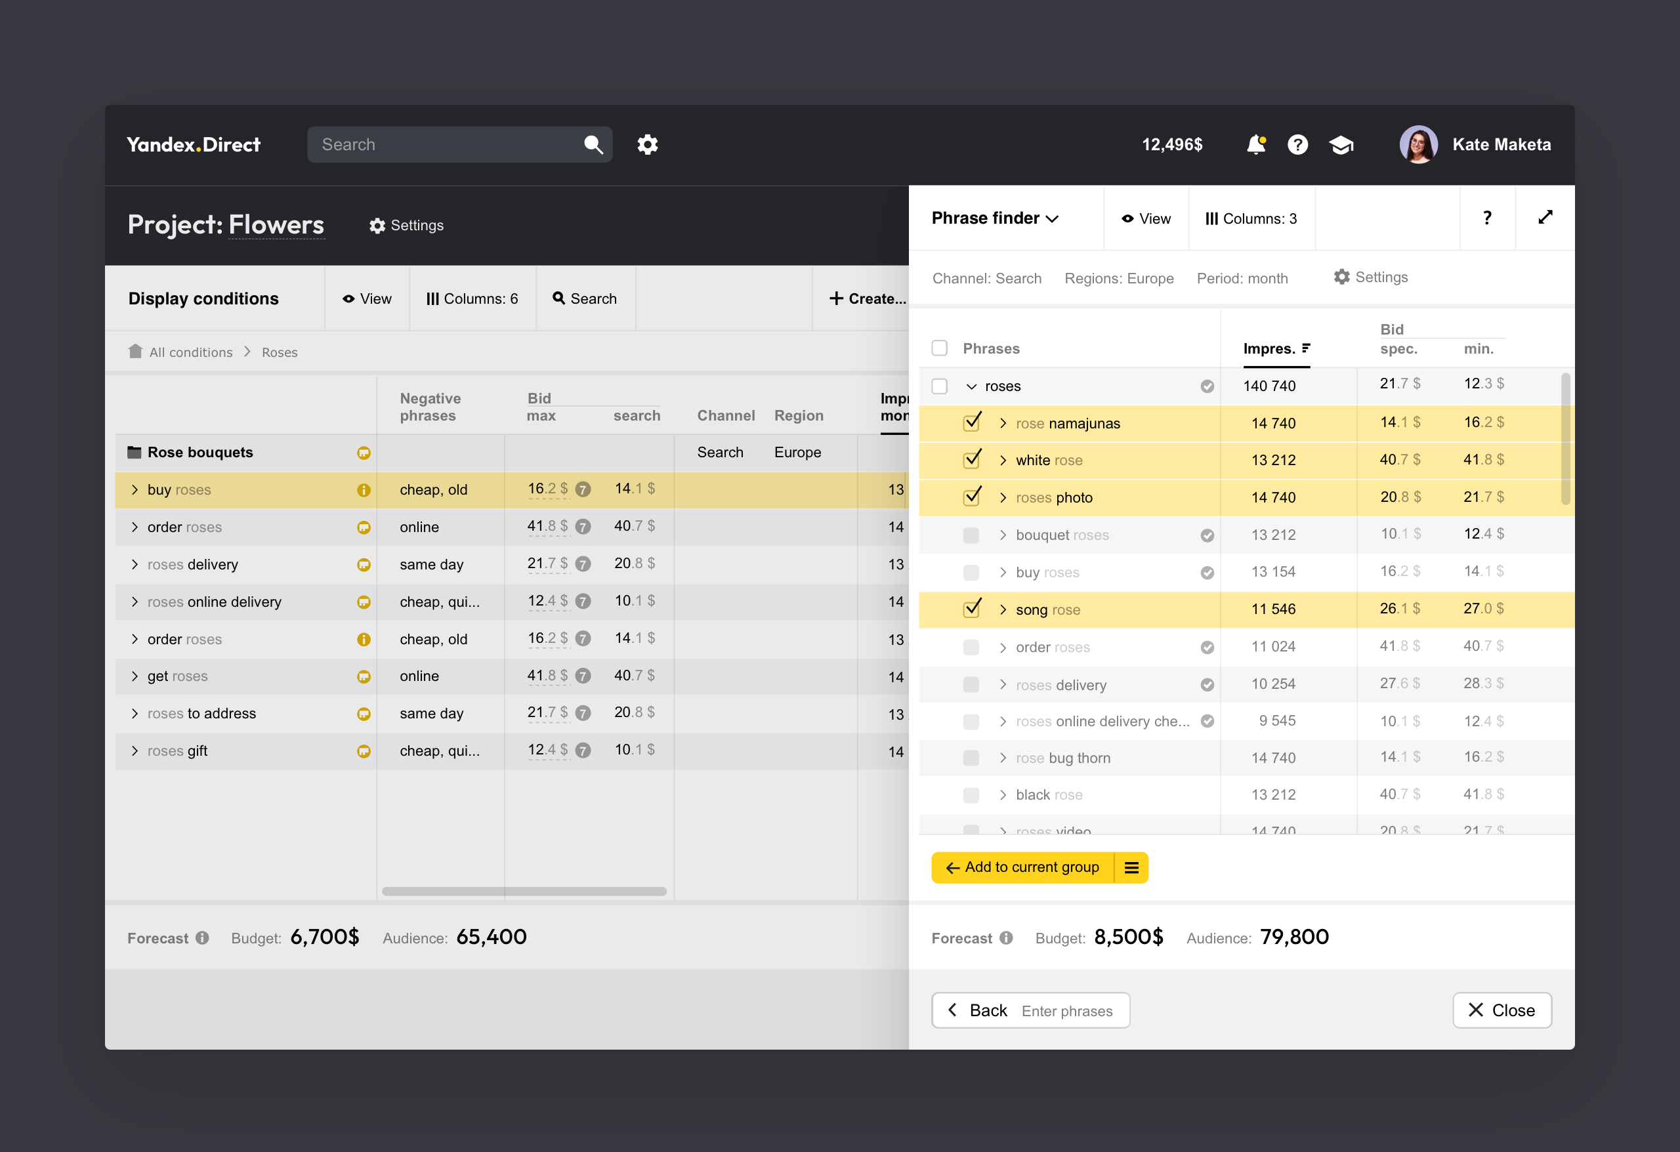This screenshot has height=1152, width=1680.
Task: Check the bouquet roses phrase
Action: [971, 535]
